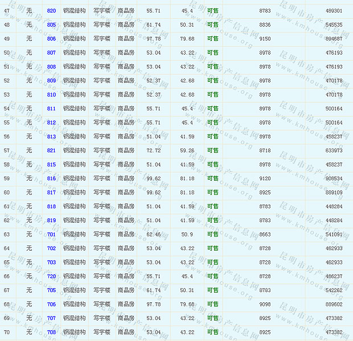353x341 pixels.
Task: Select row number 63 cell
Action: coord(7,234)
